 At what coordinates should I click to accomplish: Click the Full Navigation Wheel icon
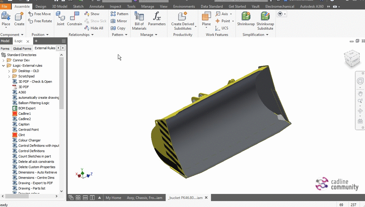(x=360, y=81)
